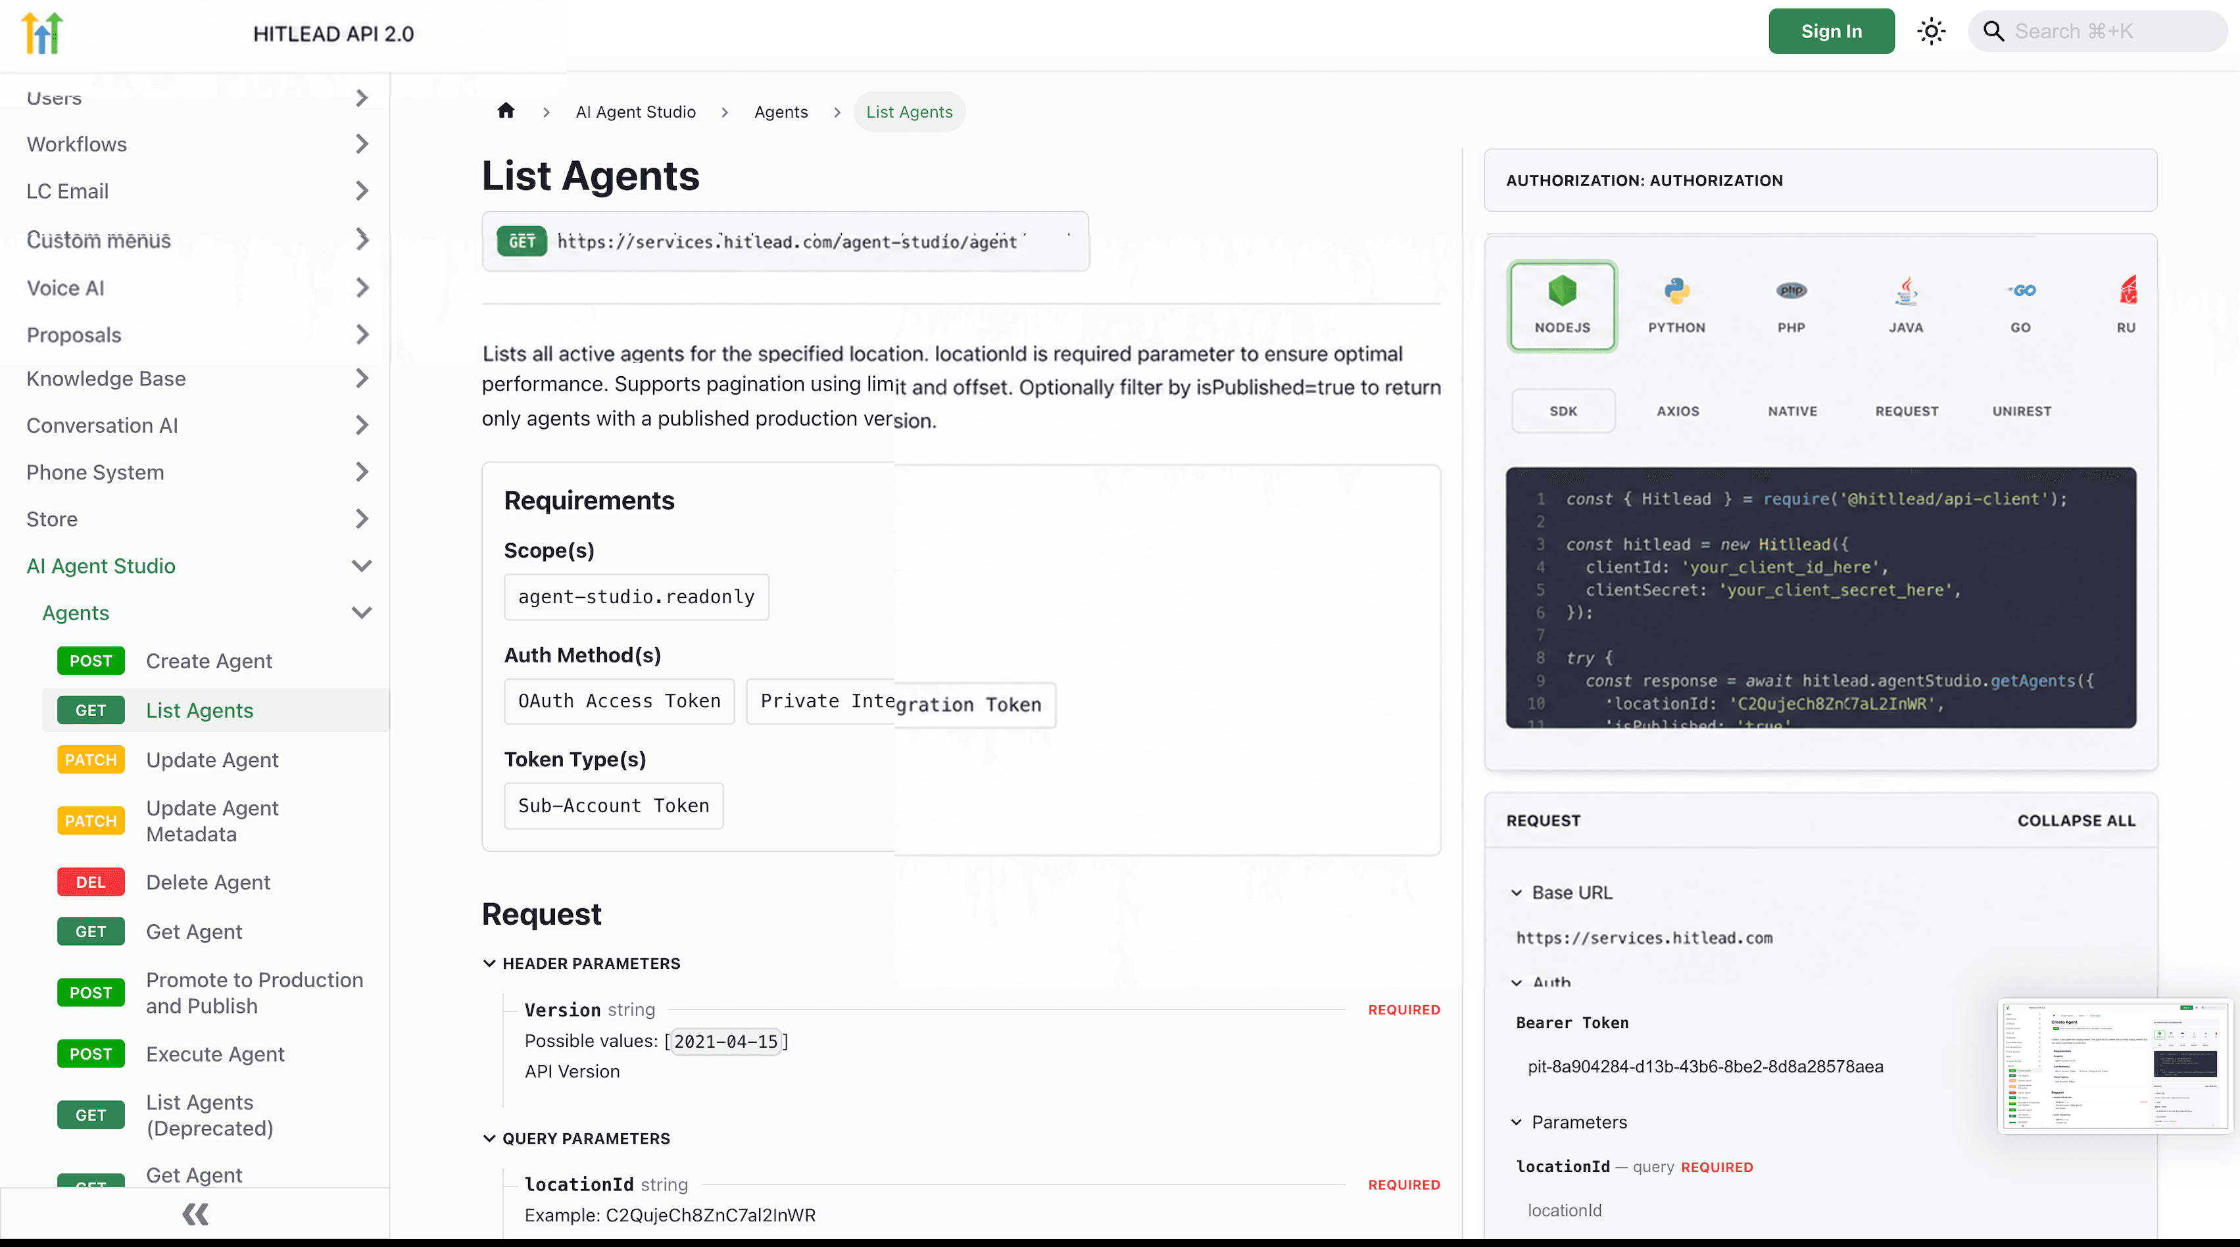Click the OAuth Access Token tag
The width and height of the screenshot is (2240, 1247).
tap(619, 701)
